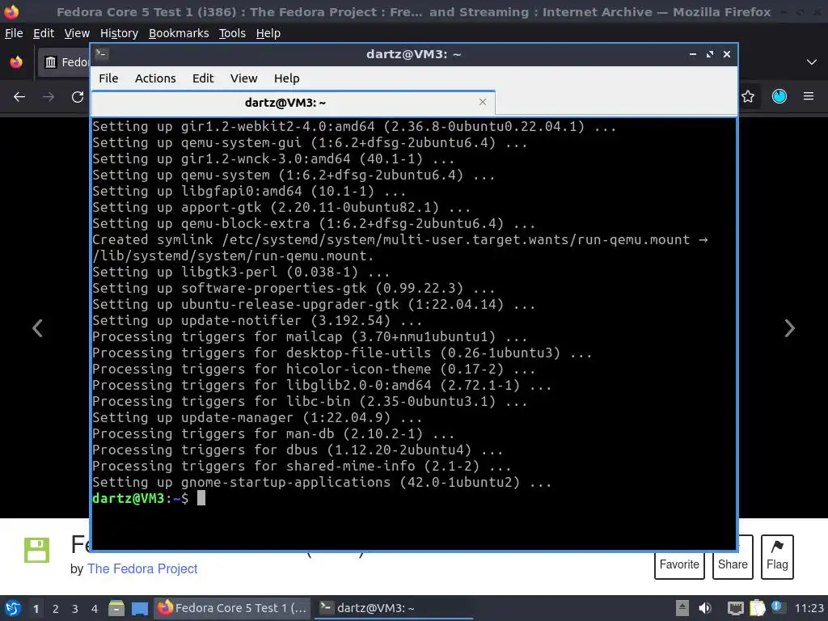Viewport: 828px width, 621px height.
Task: Switch to workspace 4
Action: click(95, 609)
